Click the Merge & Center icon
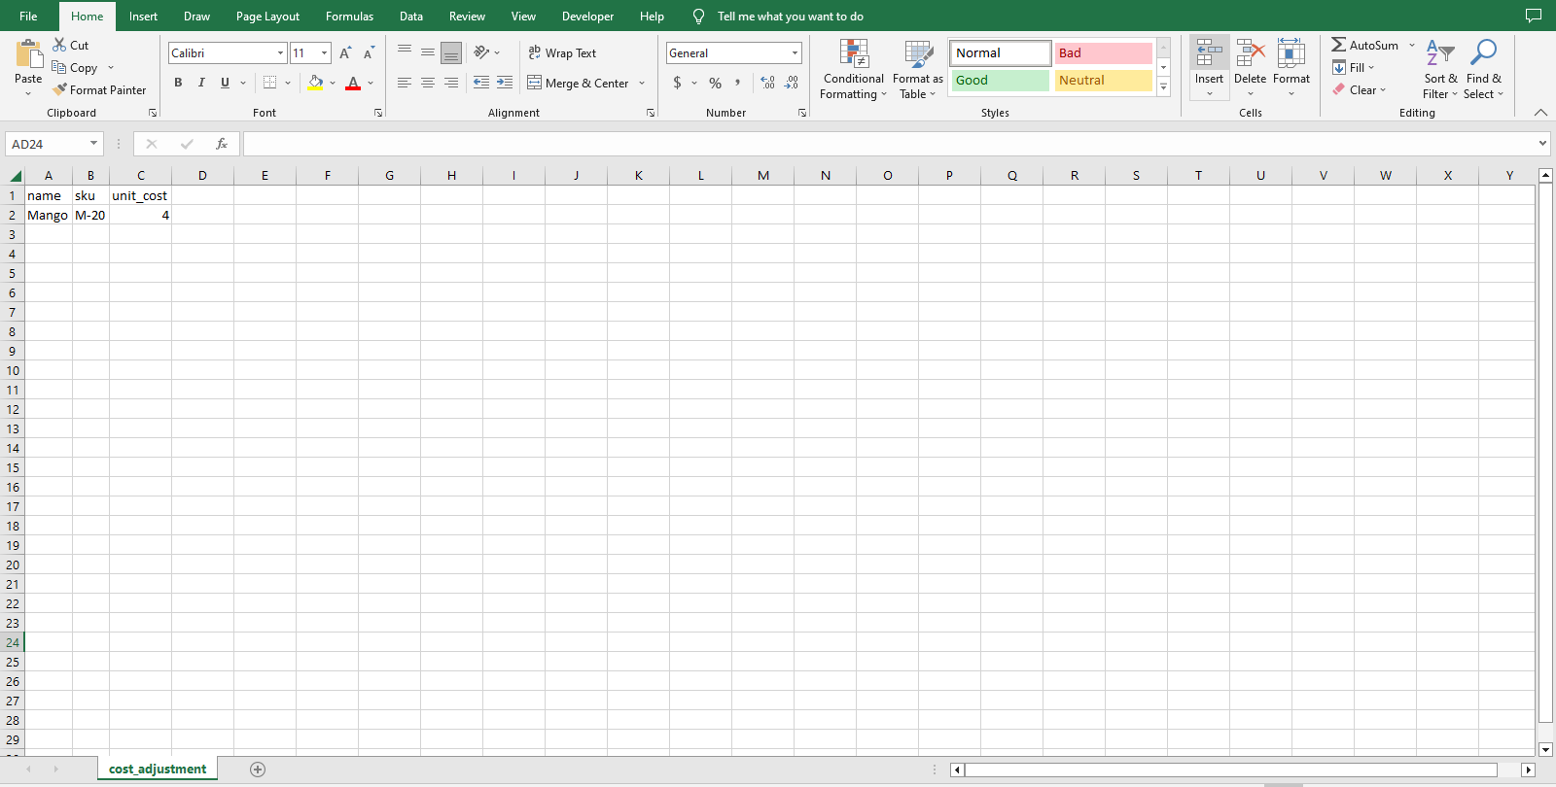The height and width of the screenshot is (787, 1556). point(535,83)
